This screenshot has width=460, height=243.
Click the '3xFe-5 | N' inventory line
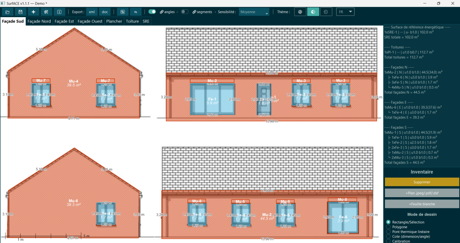tap(413, 82)
